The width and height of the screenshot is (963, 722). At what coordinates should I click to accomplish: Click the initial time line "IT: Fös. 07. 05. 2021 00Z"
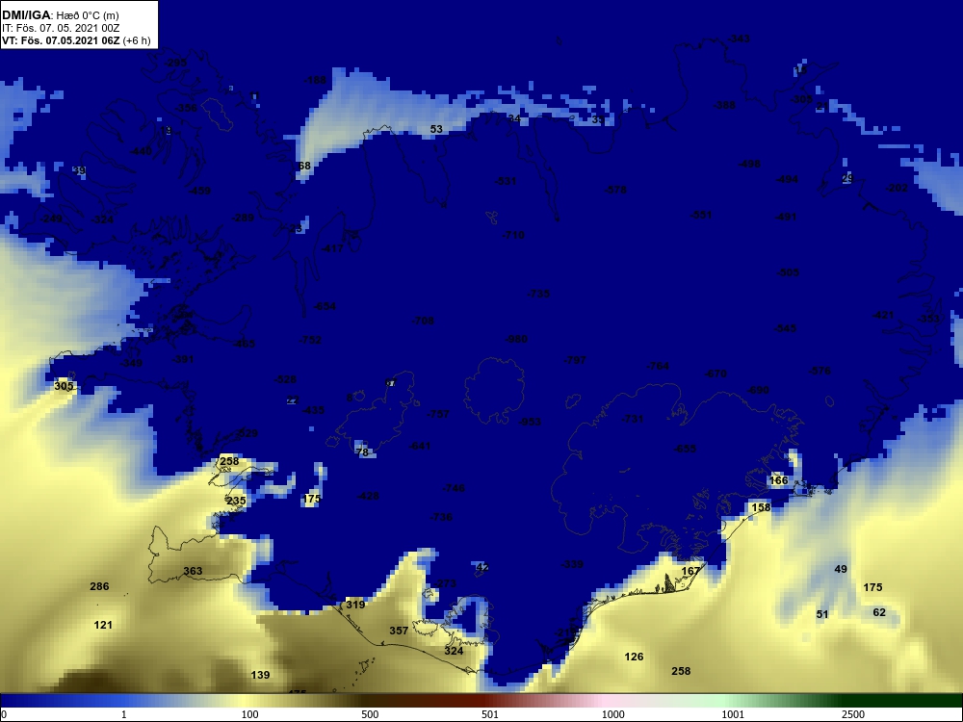[59, 28]
